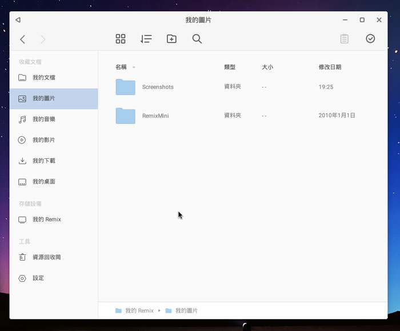Sort by 修改日期 column header
Viewport: 400px width, 331px height.
pyautogui.click(x=330, y=67)
